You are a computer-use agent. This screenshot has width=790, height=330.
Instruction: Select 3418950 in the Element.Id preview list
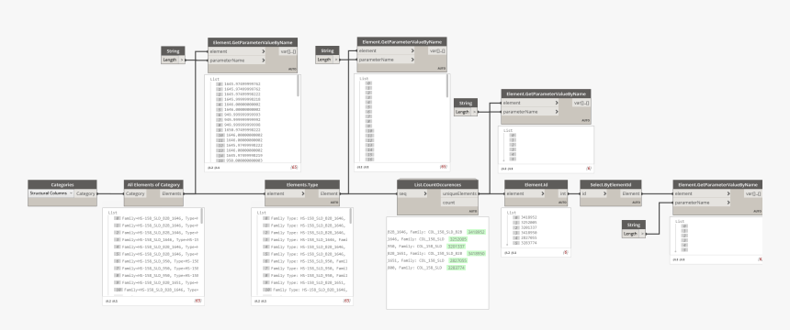pyautogui.click(x=529, y=233)
